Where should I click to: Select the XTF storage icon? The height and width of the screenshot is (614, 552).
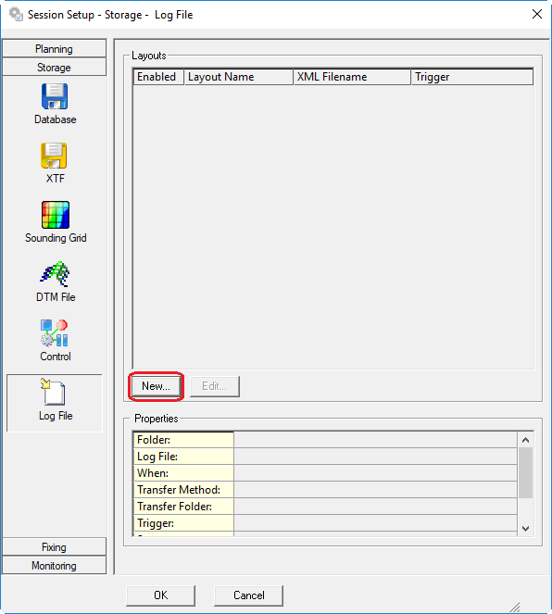55,156
